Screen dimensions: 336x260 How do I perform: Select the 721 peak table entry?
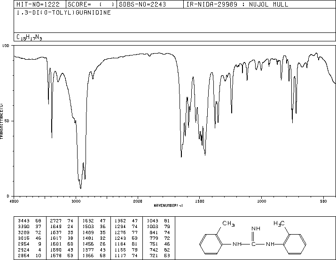pos(160,256)
